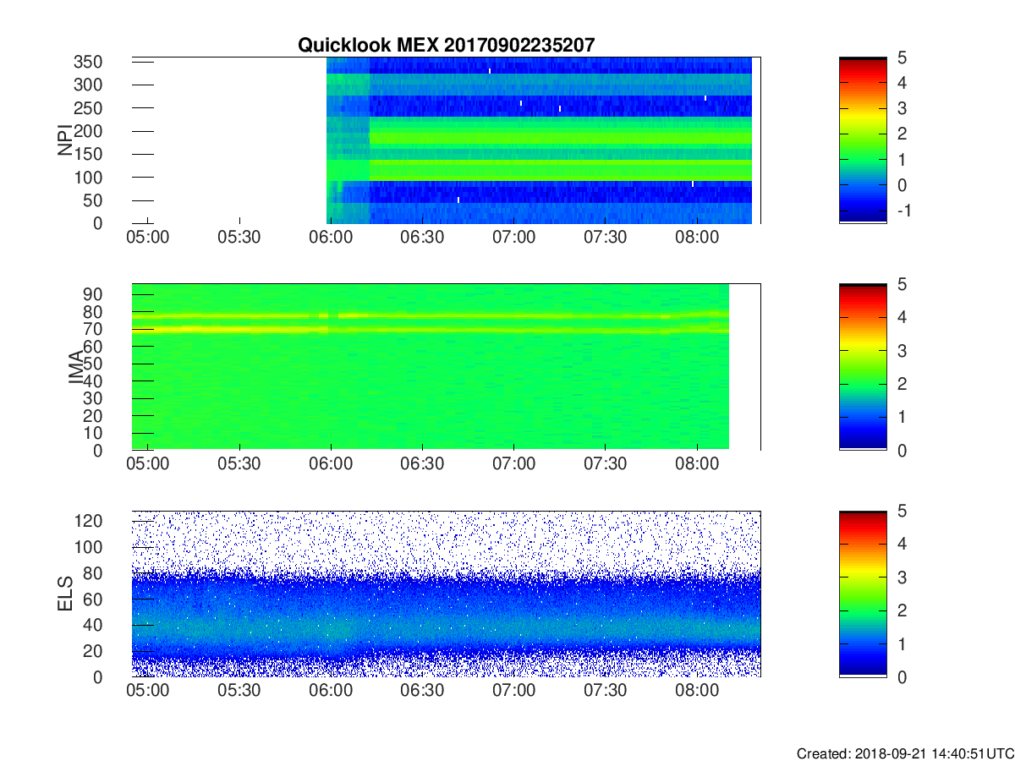Click 08:00 under the IMA panel
This screenshot has width=1015, height=761.
tap(697, 465)
